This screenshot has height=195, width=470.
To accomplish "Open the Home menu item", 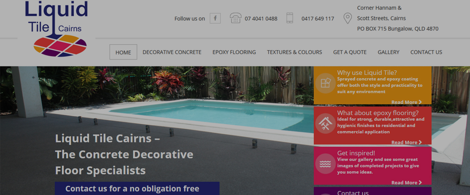I will pyautogui.click(x=123, y=52).
